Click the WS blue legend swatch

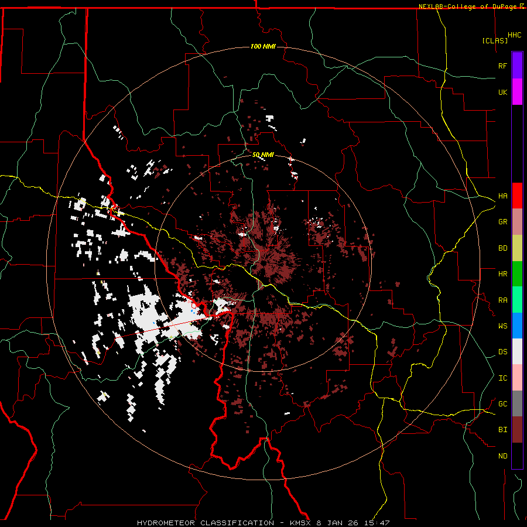(517, 326)
